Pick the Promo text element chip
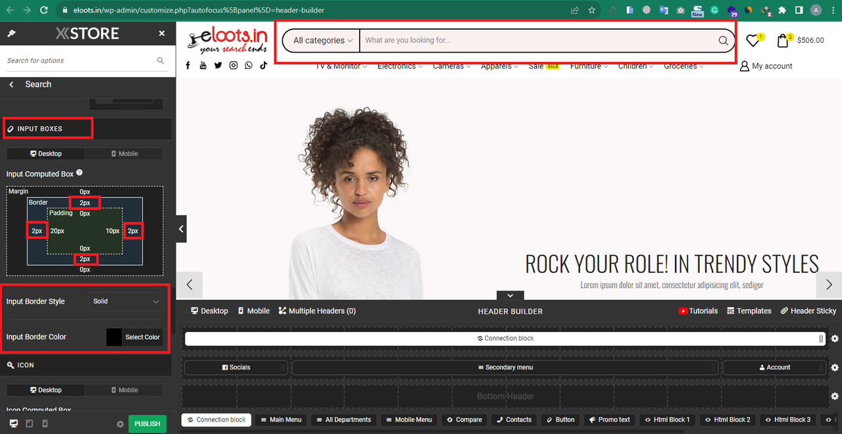This screenshot has height=434, width=842. tap(610, 420)
